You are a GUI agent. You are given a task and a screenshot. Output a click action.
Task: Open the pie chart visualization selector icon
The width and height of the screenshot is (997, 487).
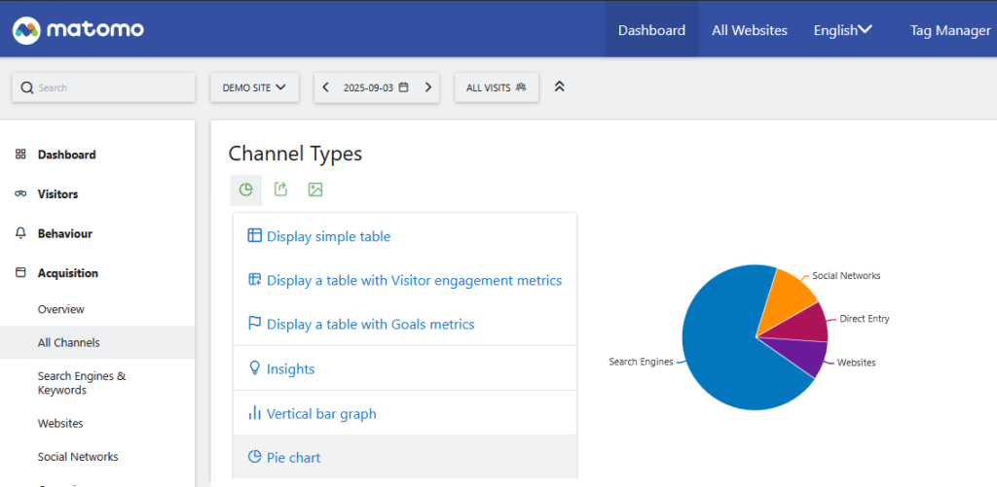246,190
